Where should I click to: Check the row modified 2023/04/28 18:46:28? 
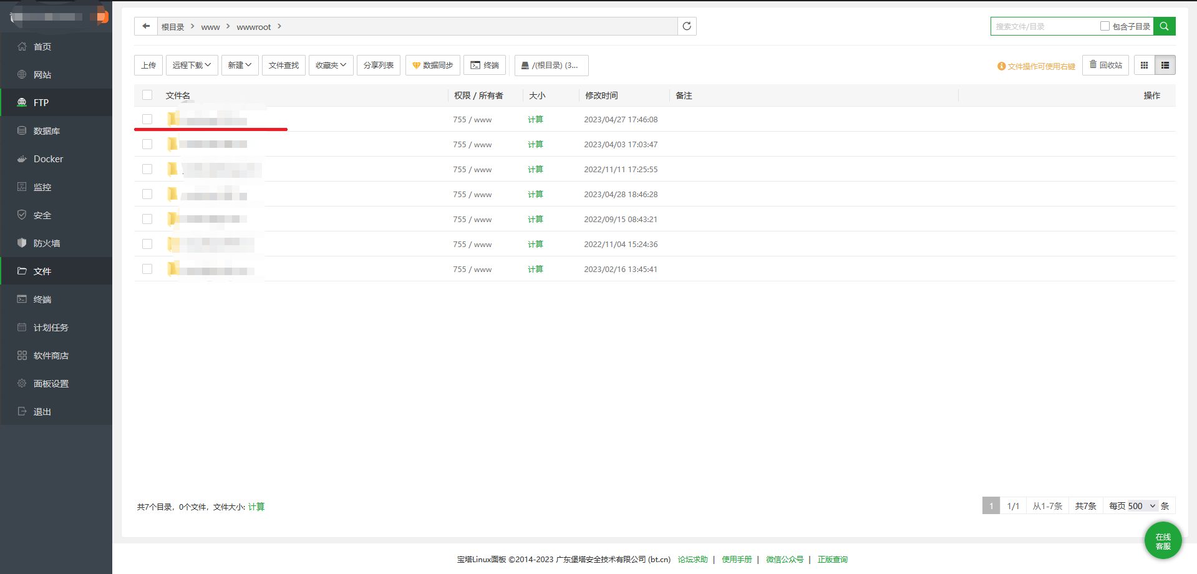147,194
